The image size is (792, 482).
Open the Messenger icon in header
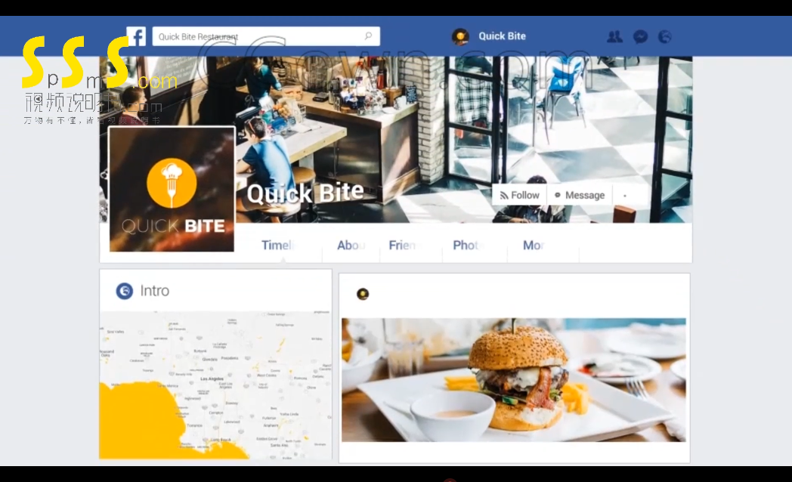point(640,36)
